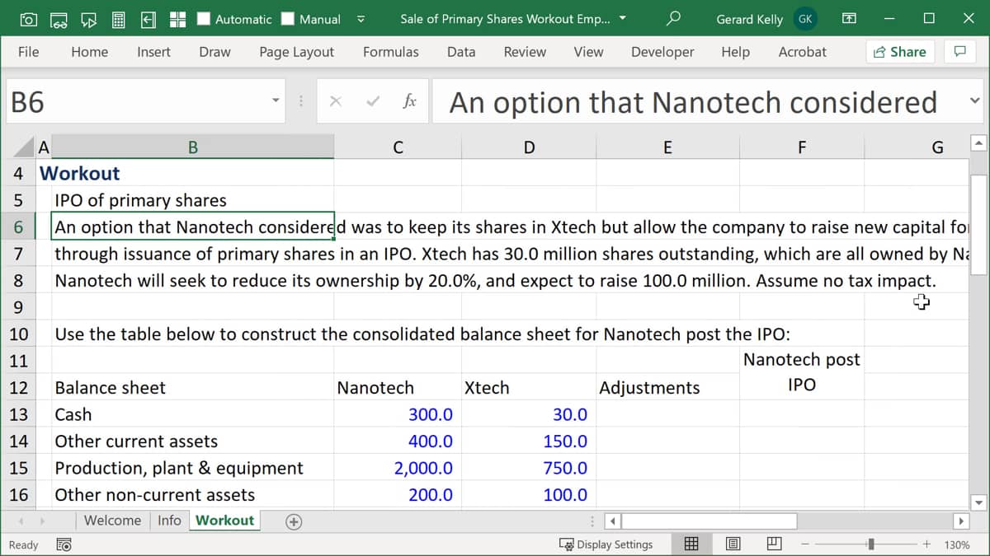Add a new sheet with plus icon

click(x=294, y=521)
